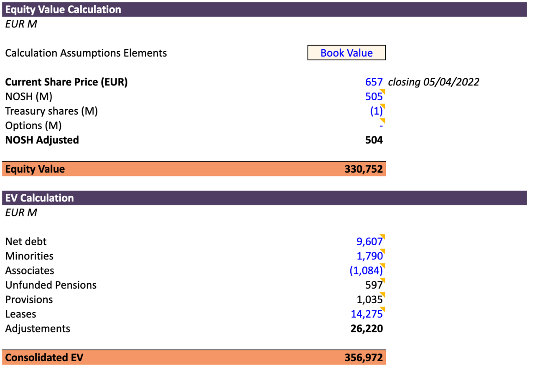
Task: Click EUR M under EV Calculation
Action: point(21,212)
